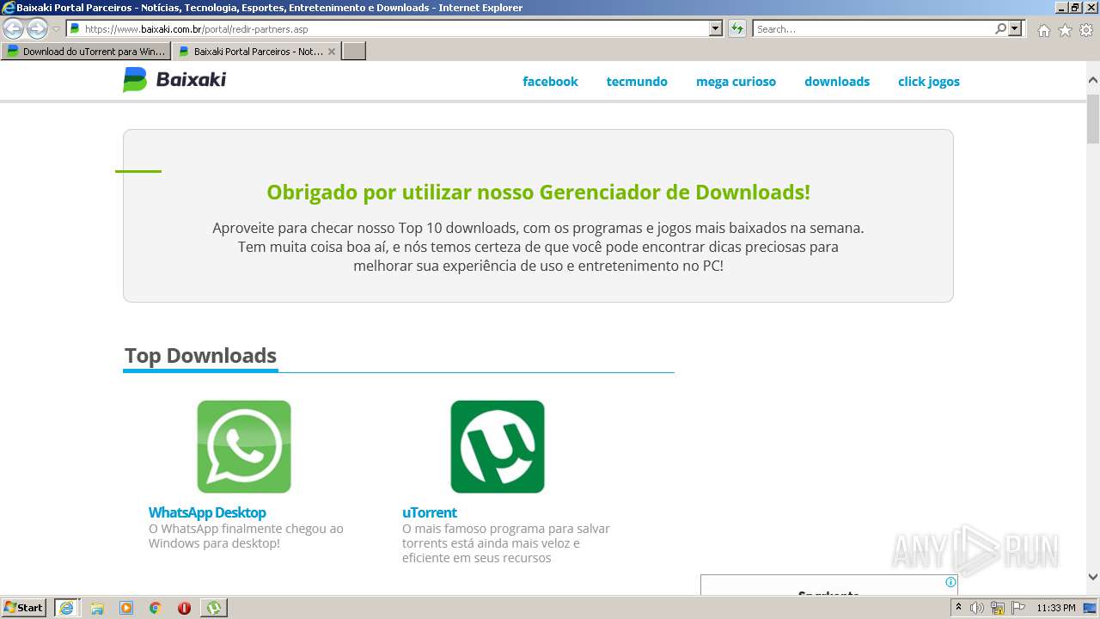1100x619 pixels.
Task: Click the search magnifier icon
Action: [1000, 28]
